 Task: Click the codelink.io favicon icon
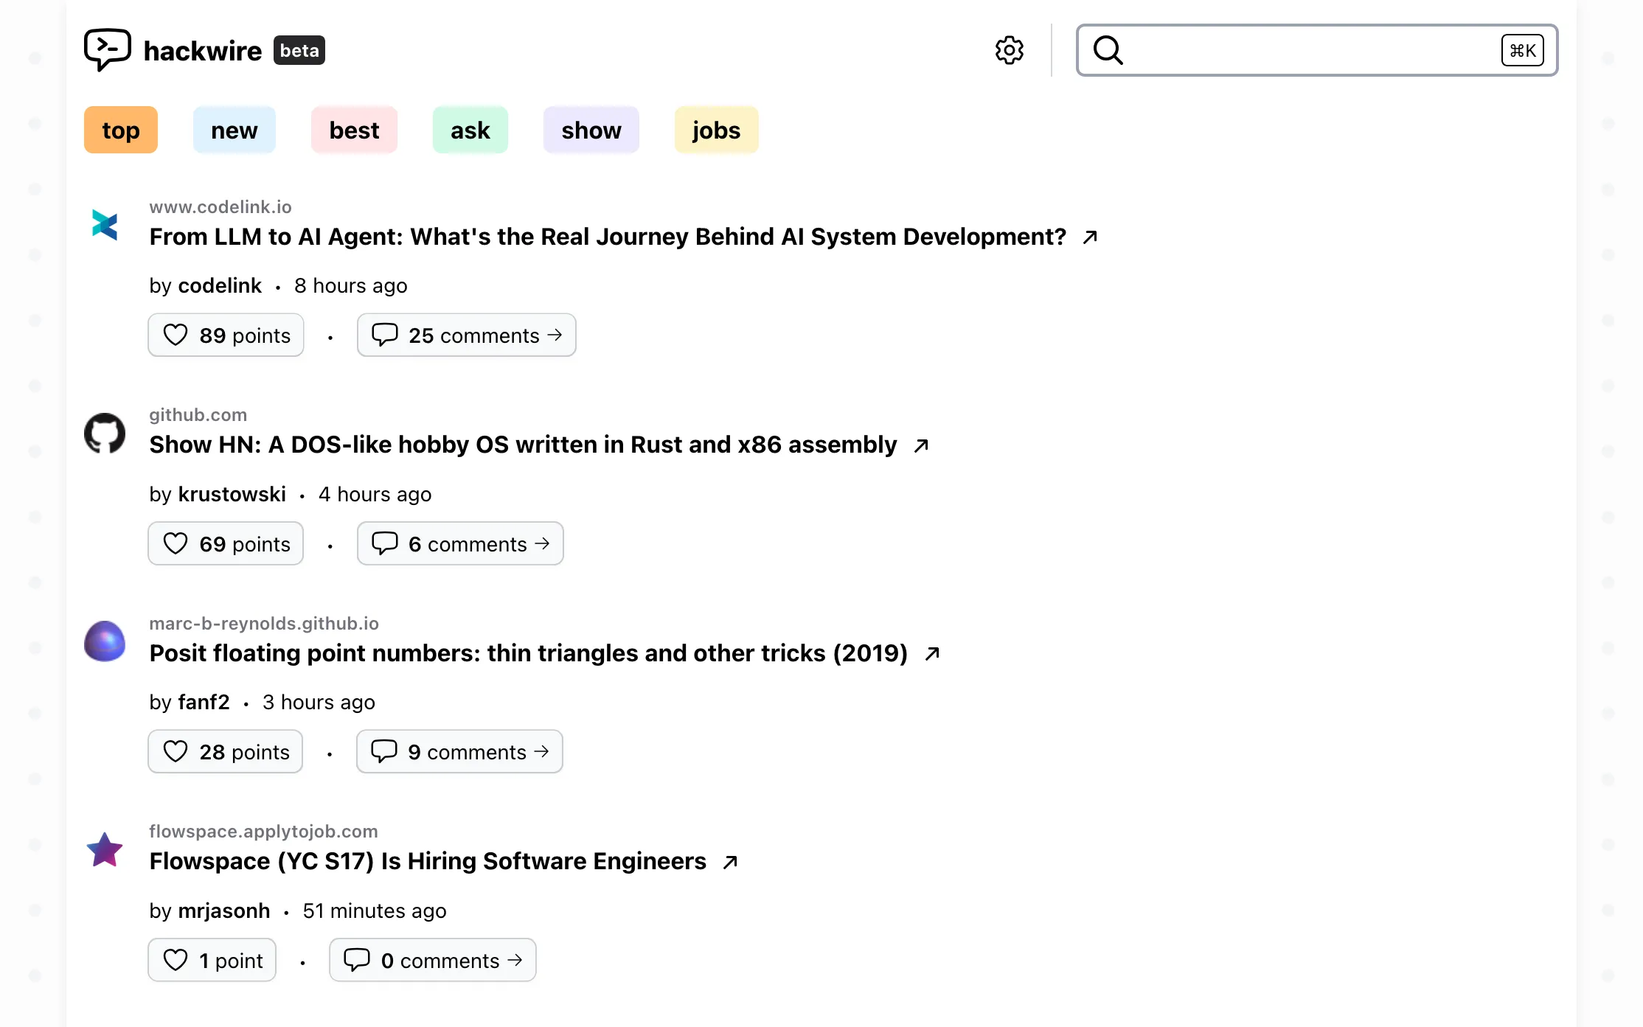tap(105, 225)
